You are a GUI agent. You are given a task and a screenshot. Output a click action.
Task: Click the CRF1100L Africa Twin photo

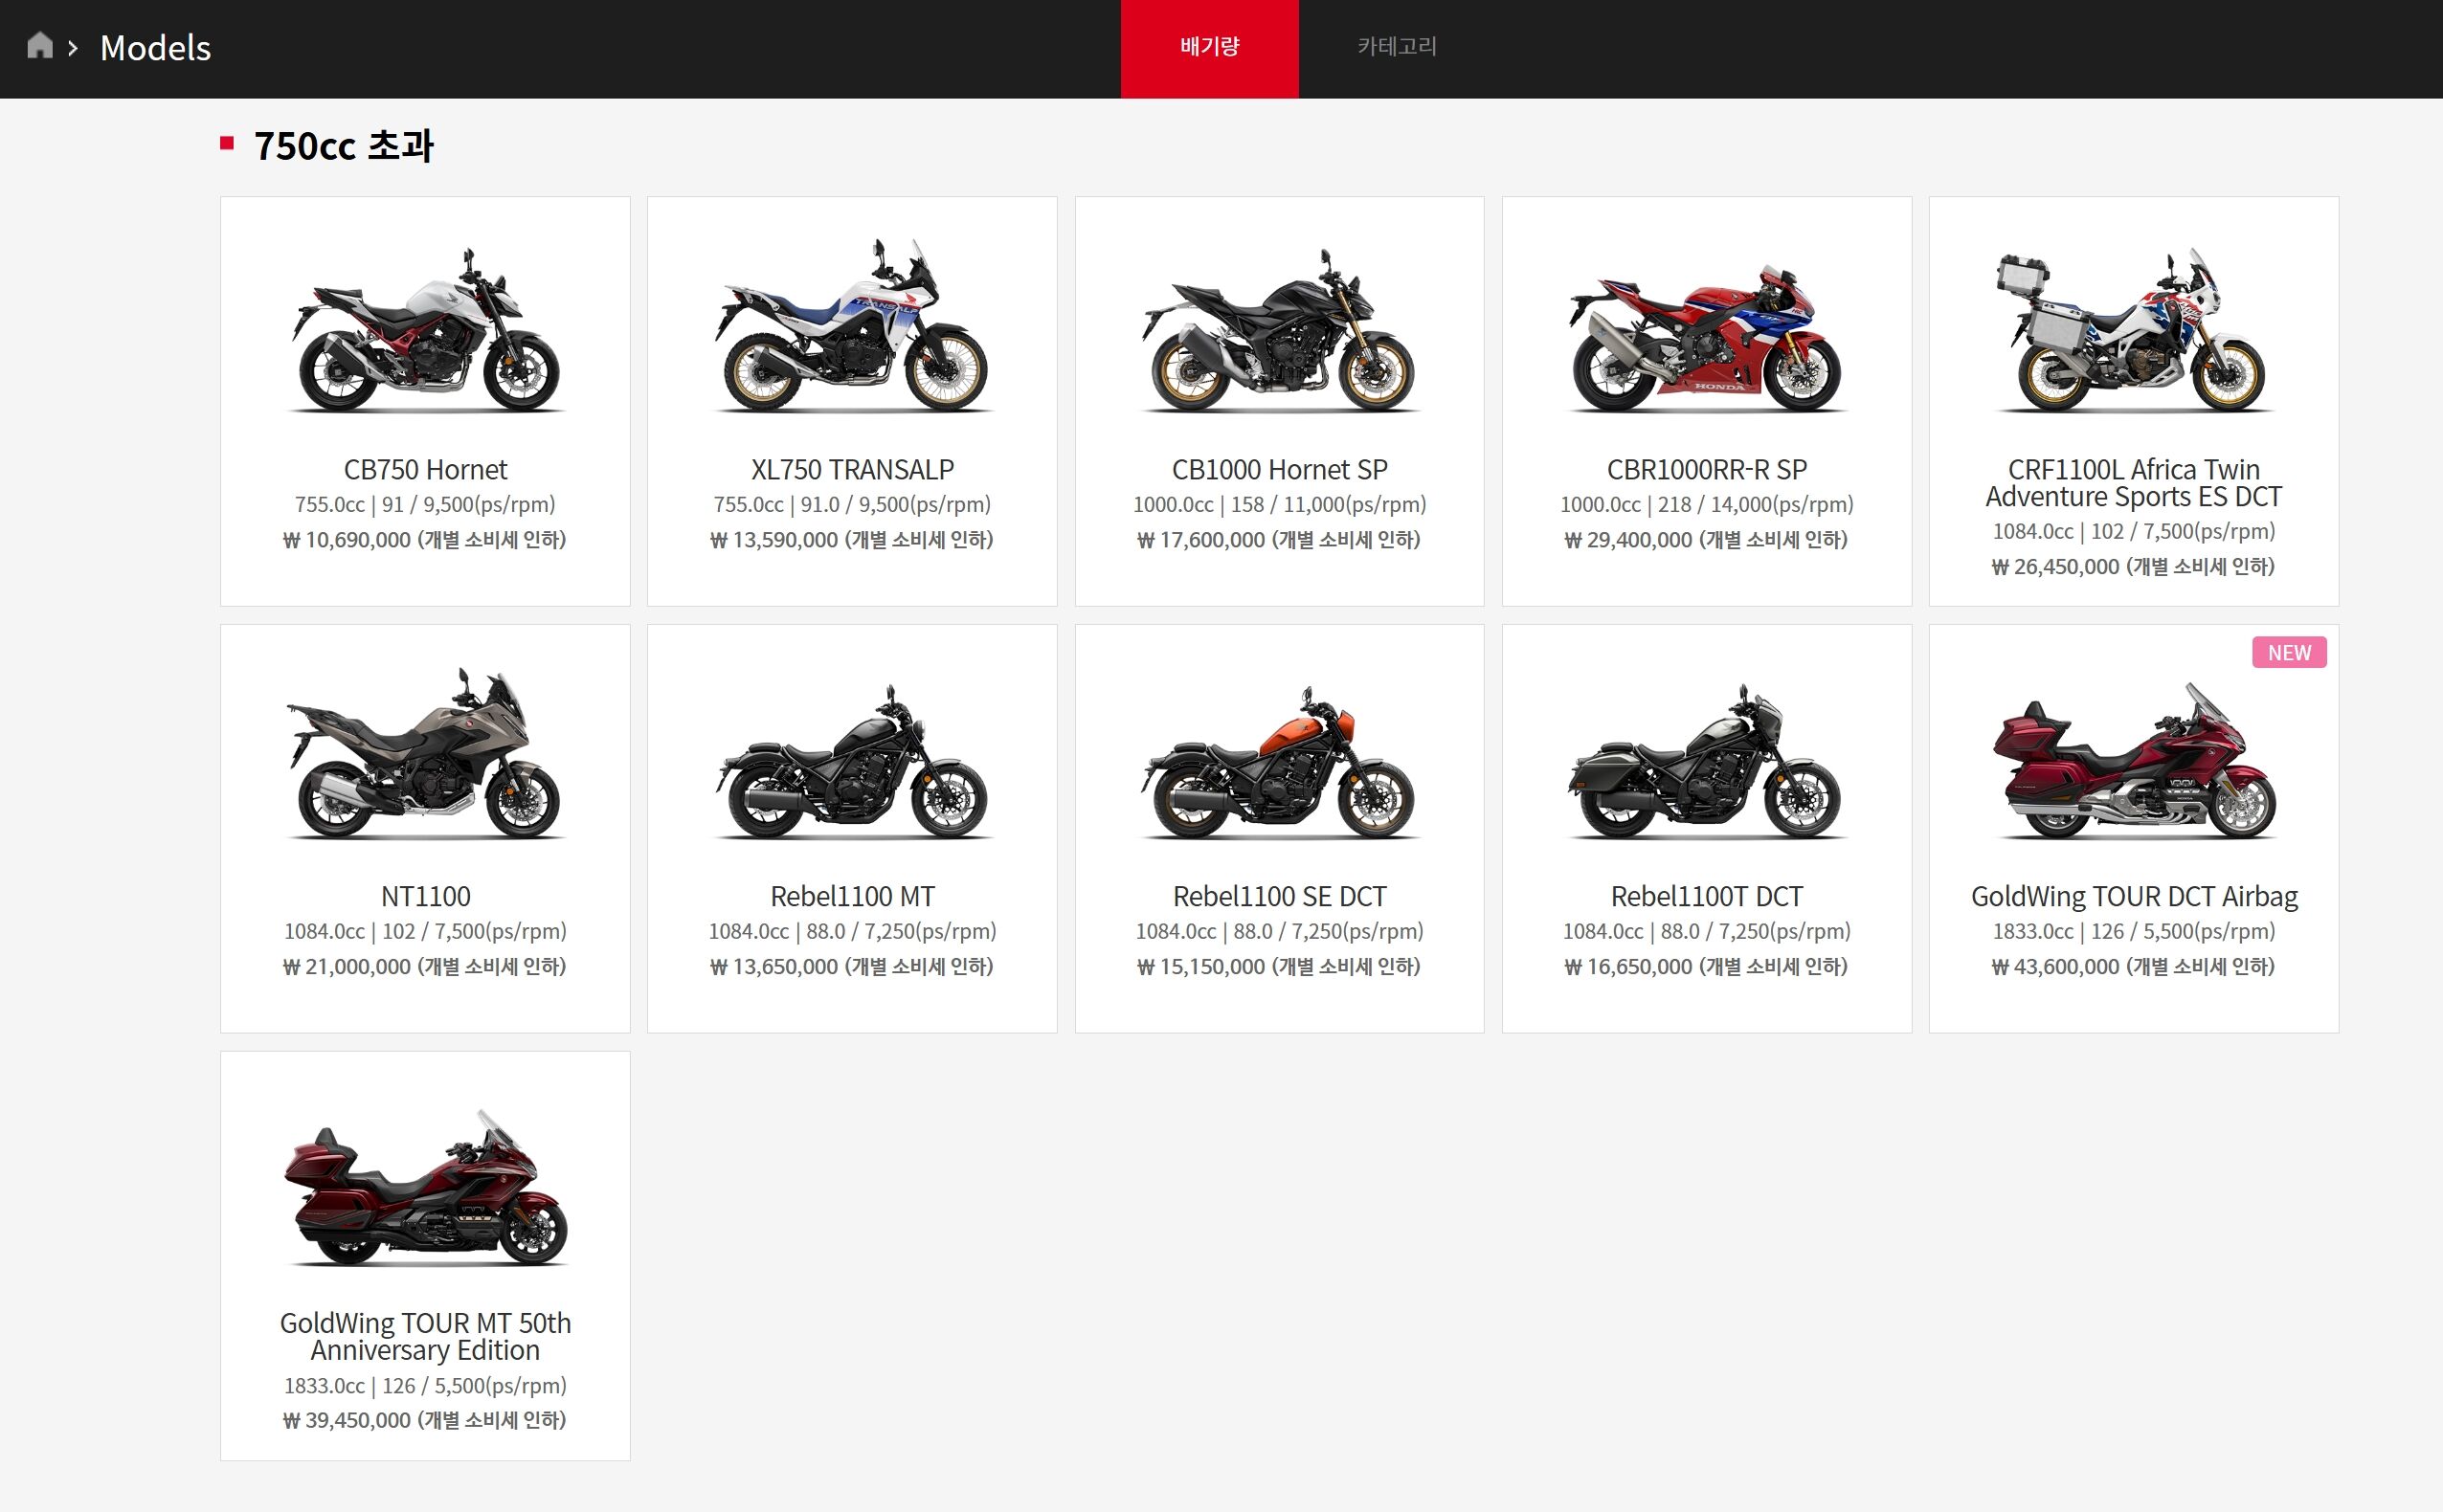coord(2133,332)
